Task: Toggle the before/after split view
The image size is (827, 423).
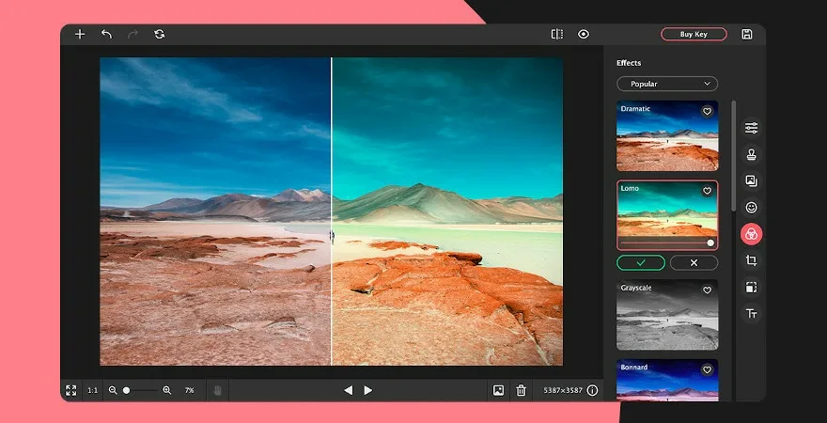Action: click(x=557, y=34)
